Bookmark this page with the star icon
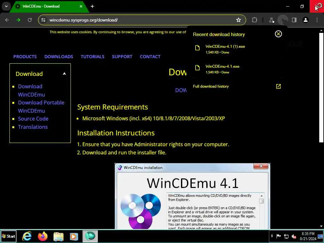Image resolution: width=324 pixels, height=243 pixels. pos(239,20)
